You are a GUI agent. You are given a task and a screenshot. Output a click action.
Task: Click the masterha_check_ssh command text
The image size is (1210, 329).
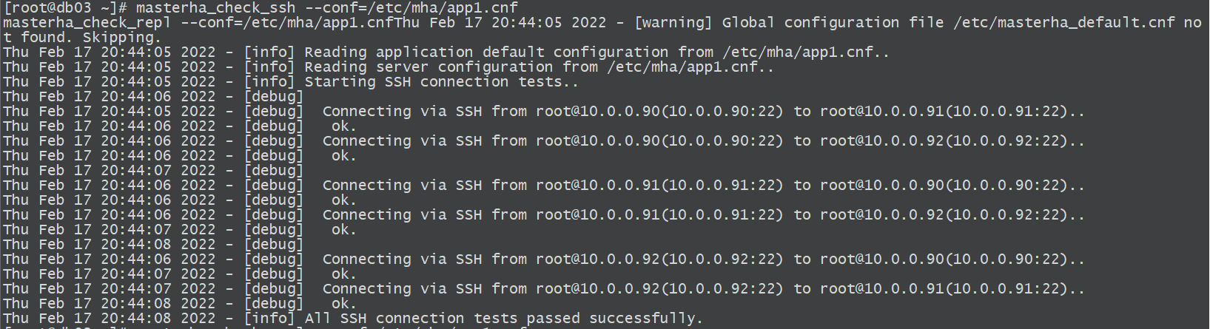pyautogui.click(x=215, y=7)
